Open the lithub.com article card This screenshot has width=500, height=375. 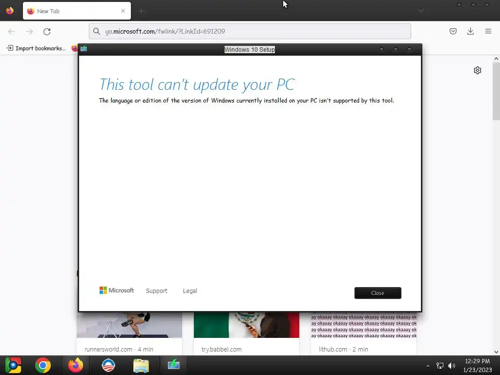364,333
